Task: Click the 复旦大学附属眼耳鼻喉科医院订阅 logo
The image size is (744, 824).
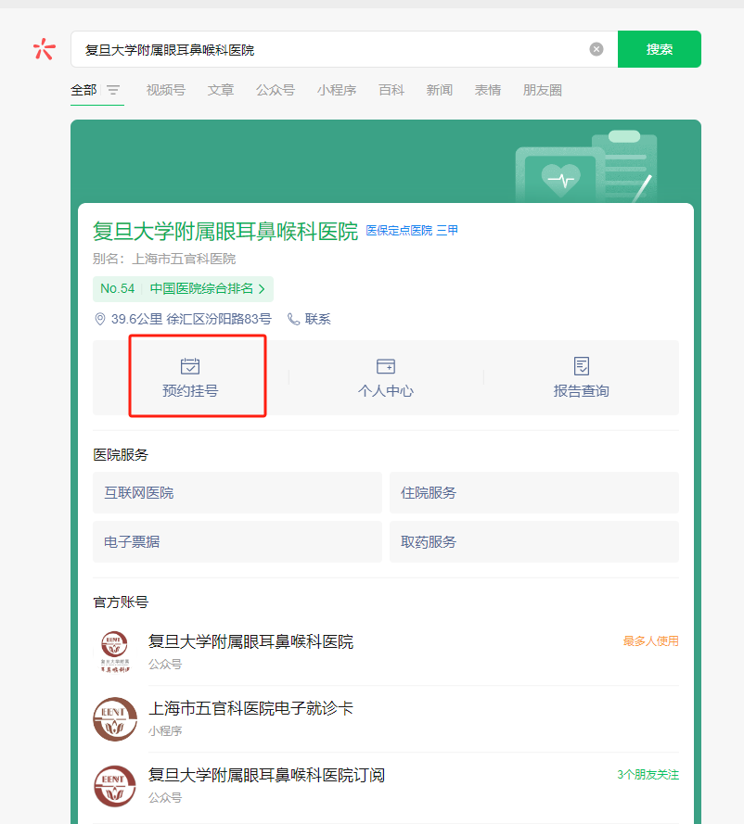Action: pyautogui.click(x=115, y=786)
